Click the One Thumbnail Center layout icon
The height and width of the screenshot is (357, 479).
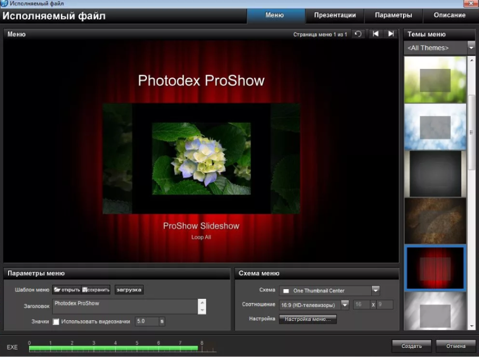[286, 291]
